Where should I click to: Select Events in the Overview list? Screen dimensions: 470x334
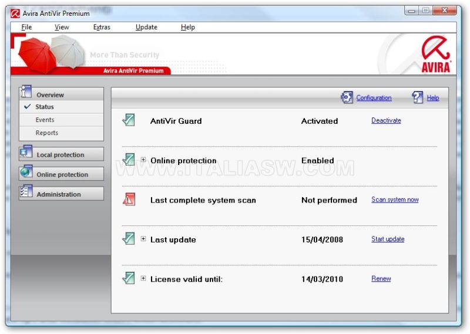62,120
